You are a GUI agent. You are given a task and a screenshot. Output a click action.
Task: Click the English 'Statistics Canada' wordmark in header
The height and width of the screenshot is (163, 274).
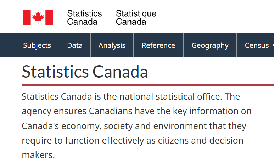coord(84,17)
